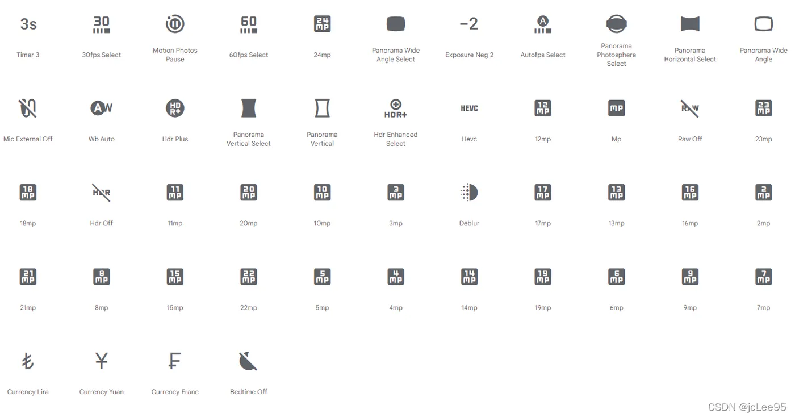The width and height of the screenshot is (795, 418).
Task: Select the Currency Franc icon
Action: point(175,361)
